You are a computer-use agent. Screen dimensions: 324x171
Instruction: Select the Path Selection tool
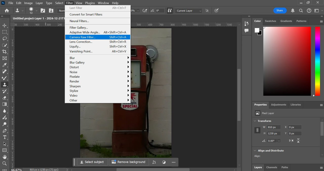(x=5, y=144)
